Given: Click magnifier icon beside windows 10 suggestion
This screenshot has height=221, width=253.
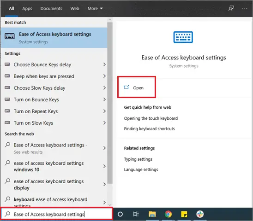Looking at the screenshot, I should click(x=7, y=163).
